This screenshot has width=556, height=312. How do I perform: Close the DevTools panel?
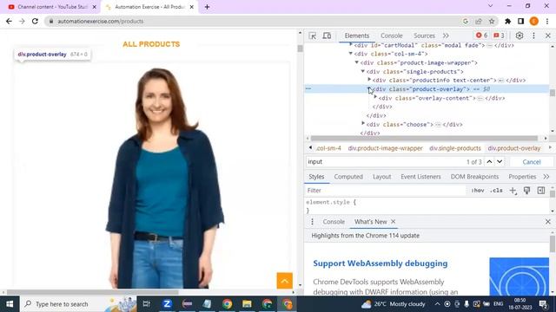click(548, 36)
